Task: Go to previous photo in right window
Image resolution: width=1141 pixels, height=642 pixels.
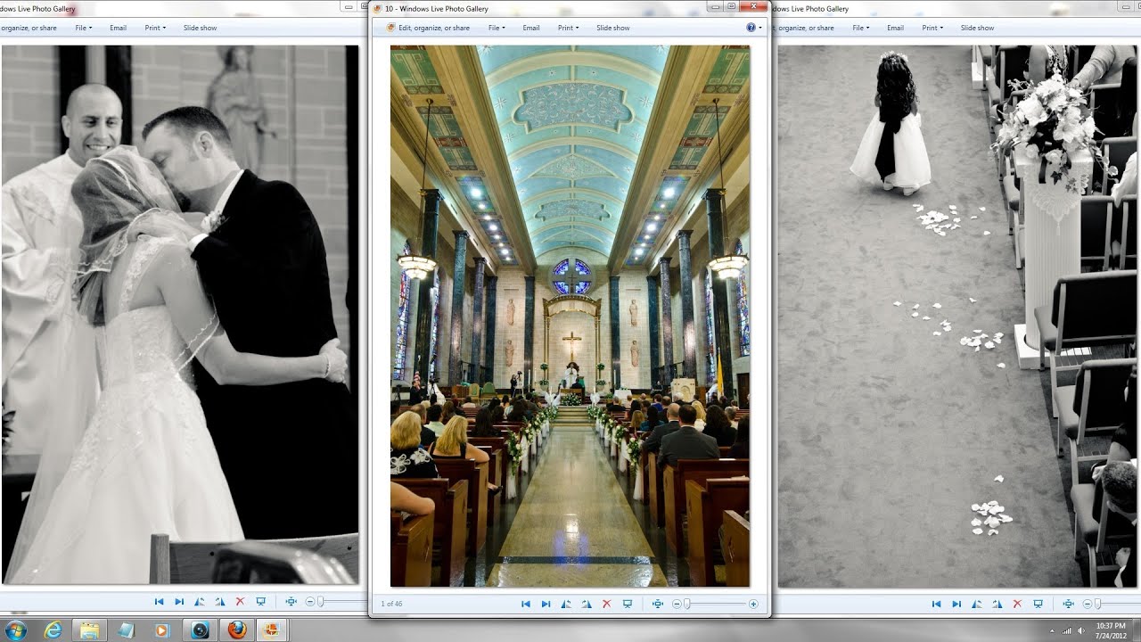Action: click(x=936, y=604)
